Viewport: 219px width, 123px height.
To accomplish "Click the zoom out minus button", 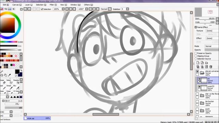I will [x=67, y=9].
